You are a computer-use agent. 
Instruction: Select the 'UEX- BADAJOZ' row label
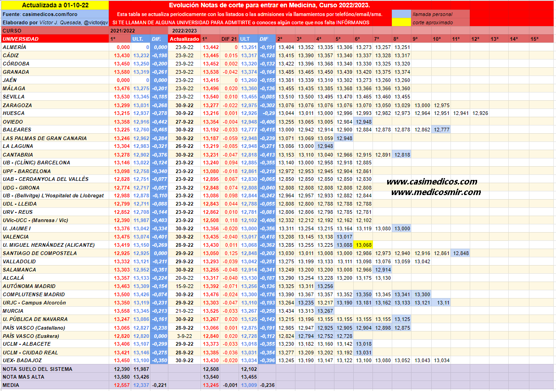(x=55, y=360)
